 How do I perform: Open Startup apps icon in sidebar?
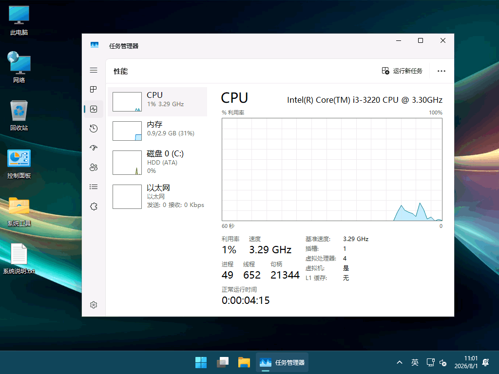94,148
